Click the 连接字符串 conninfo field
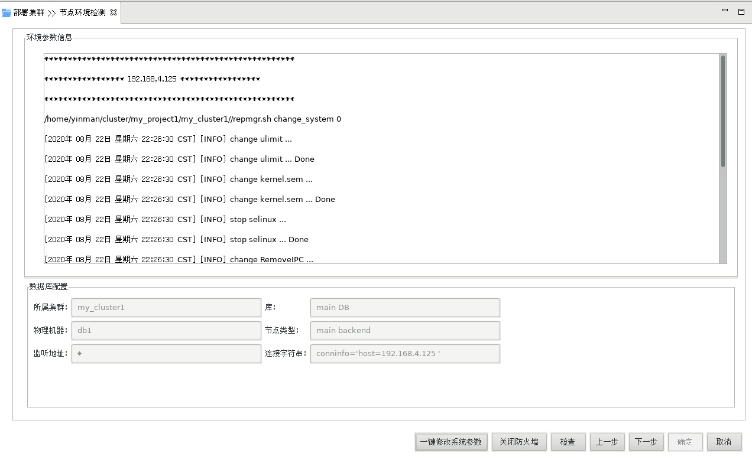 pyautogui.click(x=405, y=353)
